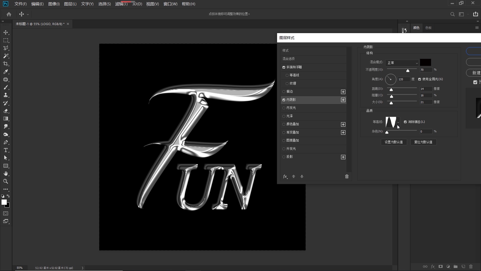Toggle 消除锯齿 checkbox

click(405, 122)
